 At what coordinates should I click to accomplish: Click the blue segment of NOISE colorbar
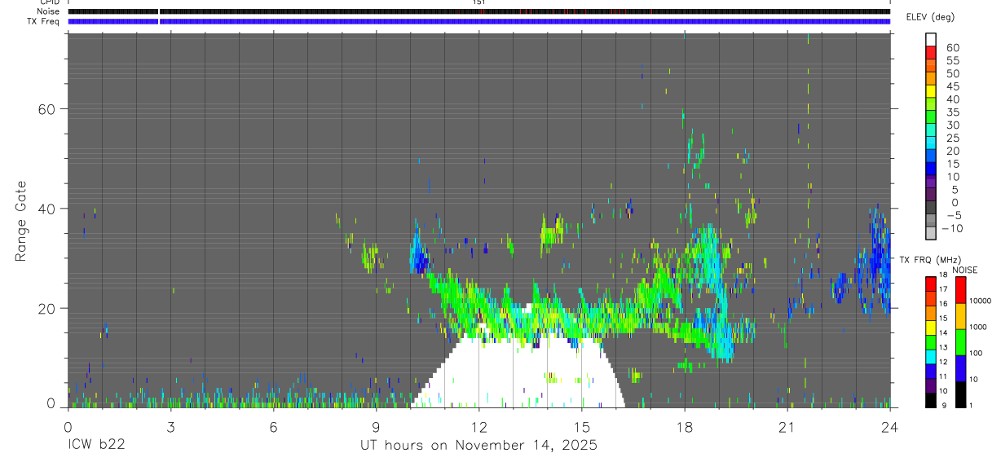point(959,368)
